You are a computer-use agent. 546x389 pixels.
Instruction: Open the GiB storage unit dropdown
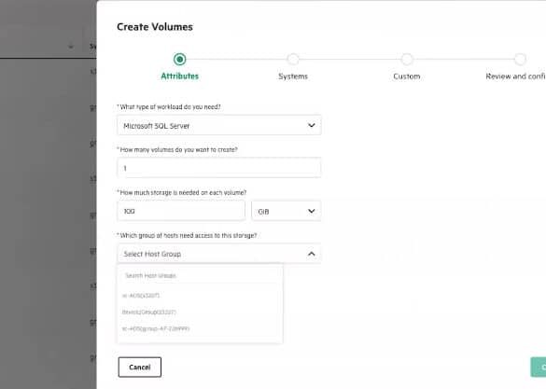tap(286, 211)
